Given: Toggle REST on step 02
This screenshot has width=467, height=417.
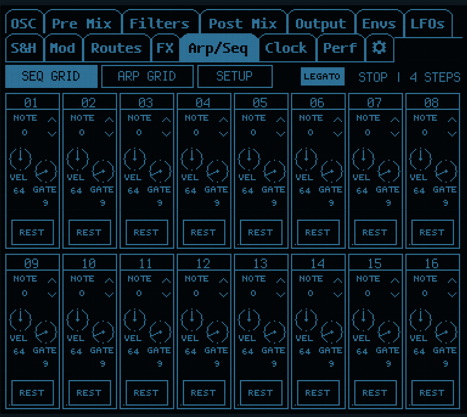Looking at the screenshot, I should click(90, 232).
